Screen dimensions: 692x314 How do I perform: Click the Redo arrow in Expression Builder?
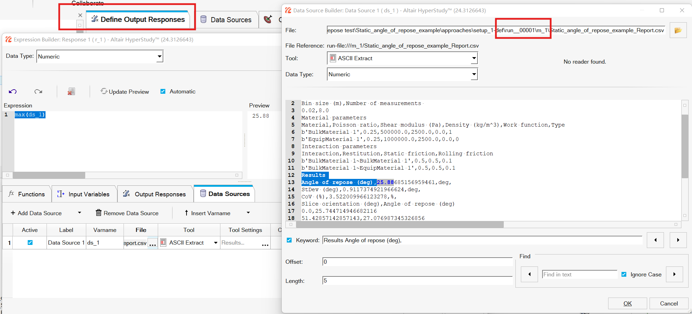point(38,91)
